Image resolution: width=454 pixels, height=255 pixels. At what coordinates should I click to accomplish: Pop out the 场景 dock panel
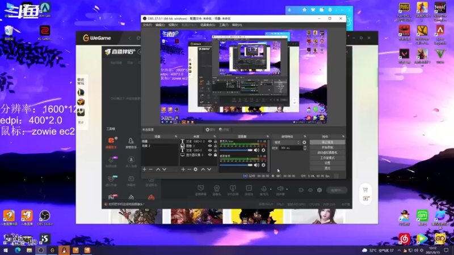pyautogui.click(x=176, y=137)
